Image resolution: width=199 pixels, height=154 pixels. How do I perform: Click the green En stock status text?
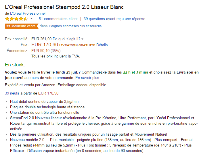coord(15,65)
